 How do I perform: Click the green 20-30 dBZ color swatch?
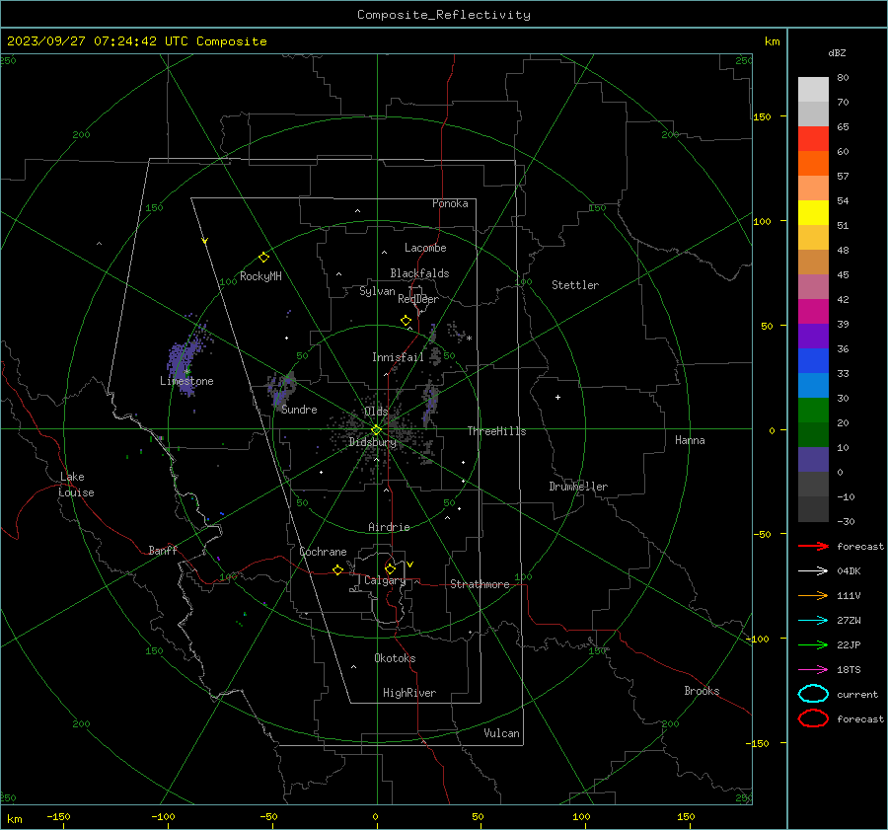(813, 411)
